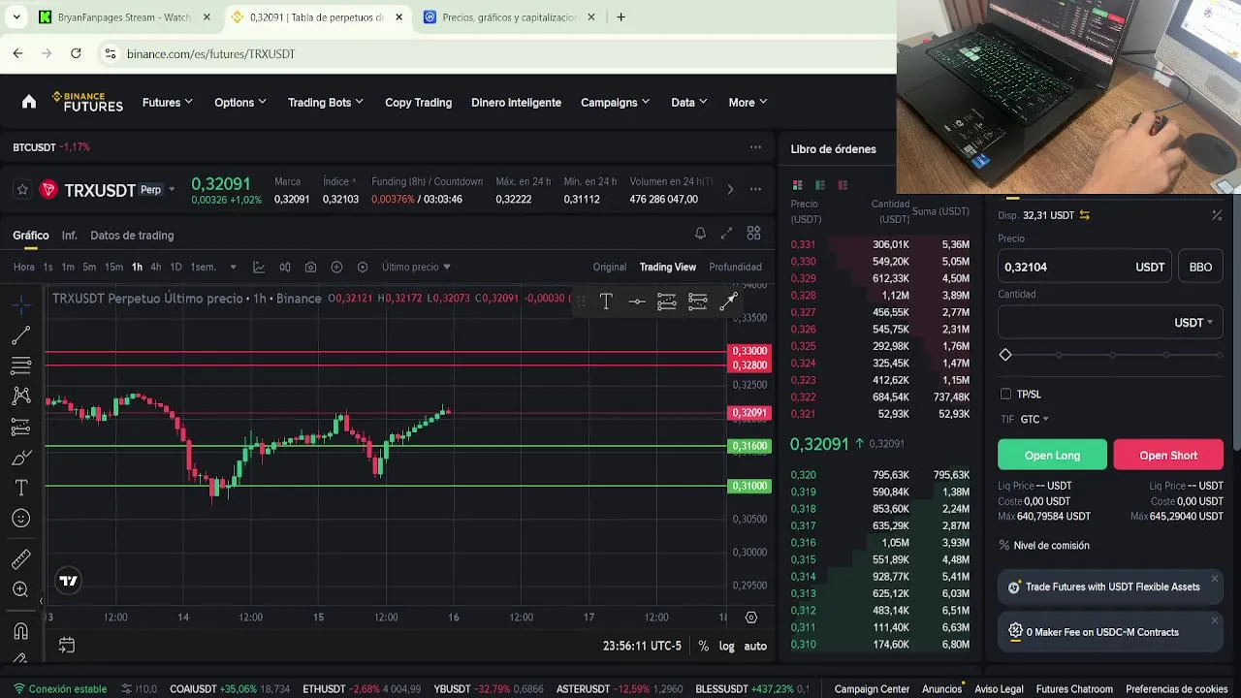Open calculator icon in order panel
This screenshot has width=1241, height=698.
(x=1217, y=215)
